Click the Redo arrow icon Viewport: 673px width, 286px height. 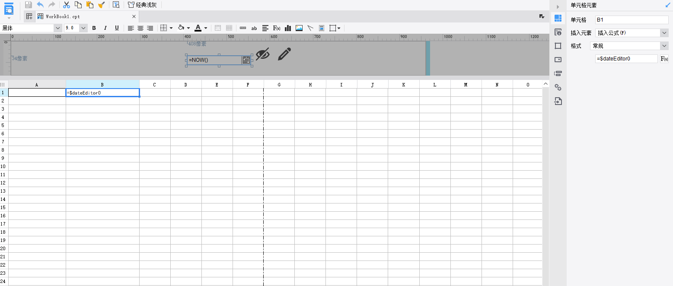coord(52,5)
